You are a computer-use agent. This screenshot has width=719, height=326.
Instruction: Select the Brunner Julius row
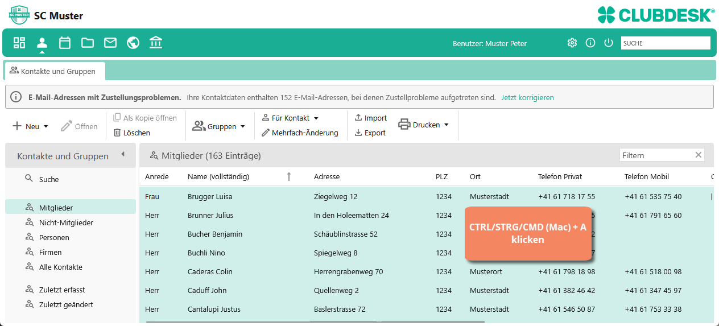[x=427, y=215]
